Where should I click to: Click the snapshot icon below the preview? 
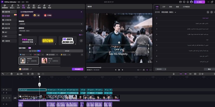(x=144, y=70)
